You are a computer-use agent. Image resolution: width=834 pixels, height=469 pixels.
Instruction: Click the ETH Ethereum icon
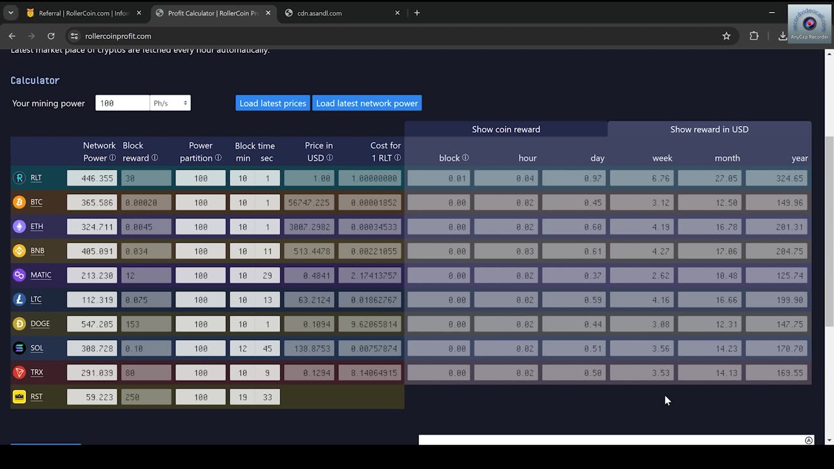click(x=19, y=227)
